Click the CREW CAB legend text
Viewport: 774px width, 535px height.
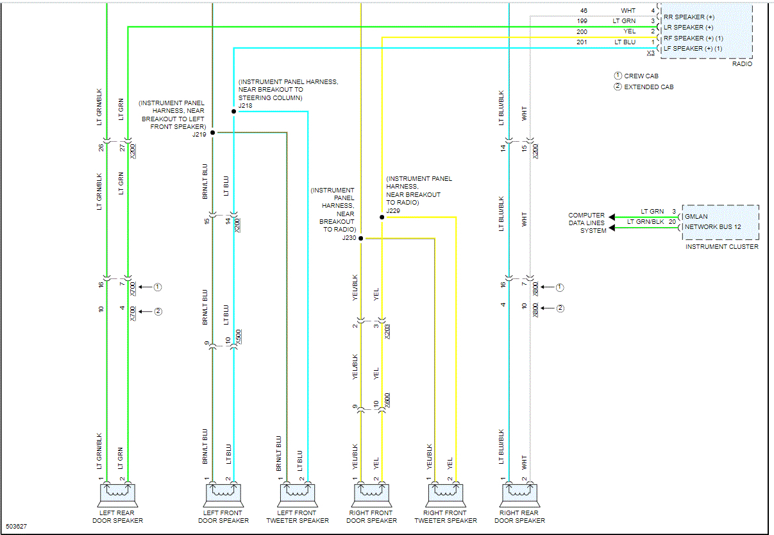[641, 76]
